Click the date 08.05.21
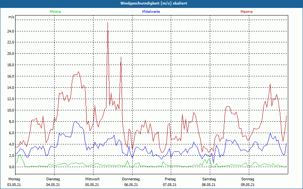 tap(209, 185)
